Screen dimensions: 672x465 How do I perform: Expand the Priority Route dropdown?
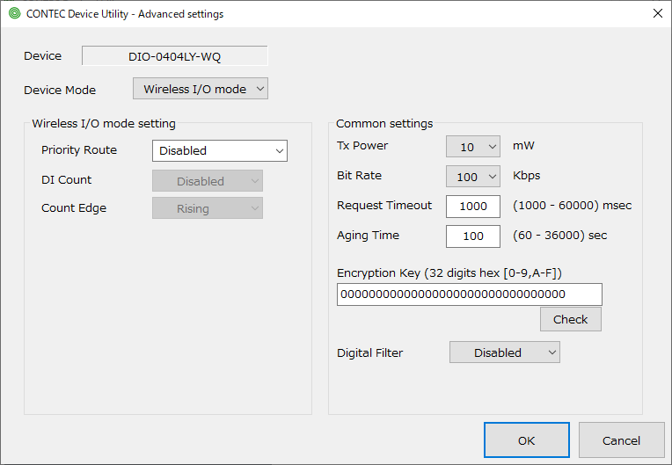219,150
